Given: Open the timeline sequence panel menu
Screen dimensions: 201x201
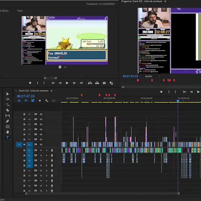Looking at the screenshot, I should pos(51,91).
